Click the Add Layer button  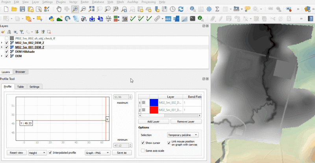[x=153, y=122]
